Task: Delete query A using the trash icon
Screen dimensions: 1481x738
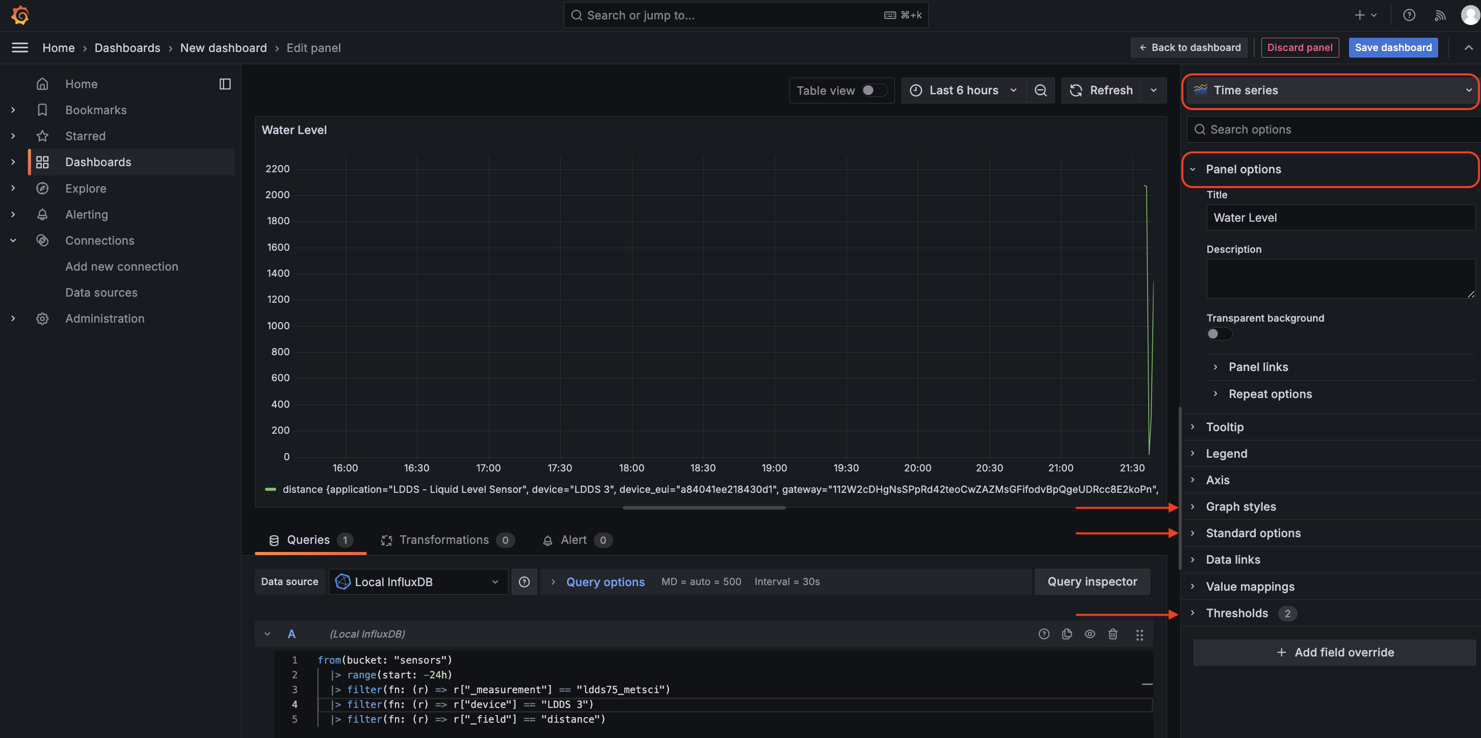Action: (1113, 634)
